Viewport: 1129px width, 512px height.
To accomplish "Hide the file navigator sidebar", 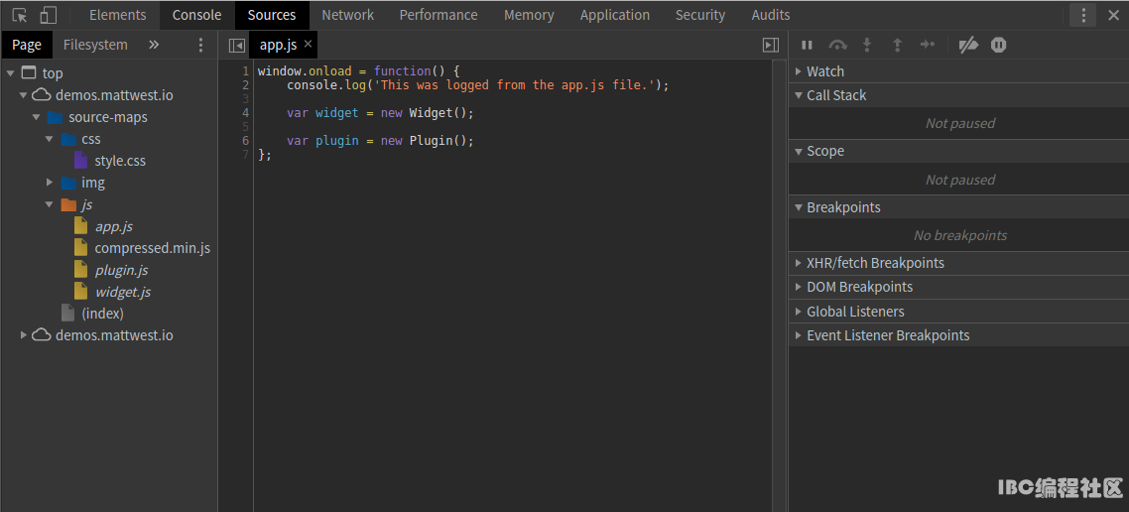I will pos(236,45).
